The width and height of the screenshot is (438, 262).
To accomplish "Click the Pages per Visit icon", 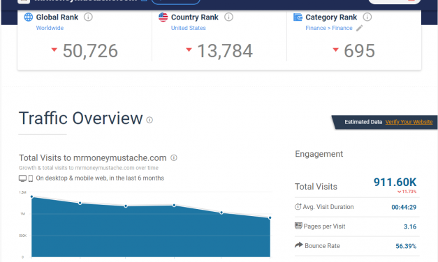I will click(x=298, y=226).
